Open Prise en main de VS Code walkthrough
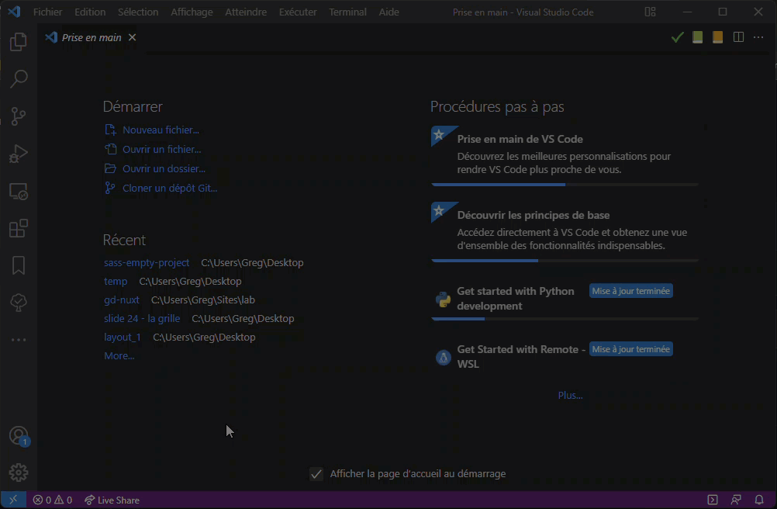The image size is (777, 509). click(x=565, y=156)
